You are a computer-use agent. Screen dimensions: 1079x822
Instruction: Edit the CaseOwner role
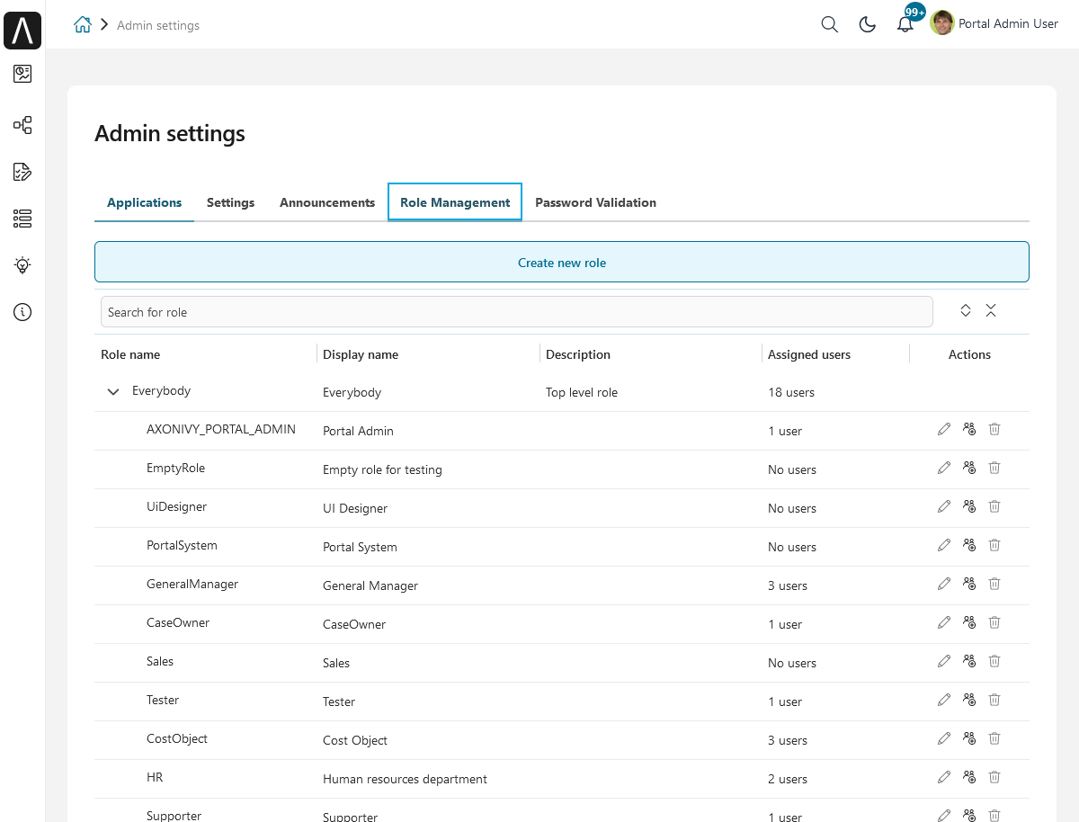(944, 622)
